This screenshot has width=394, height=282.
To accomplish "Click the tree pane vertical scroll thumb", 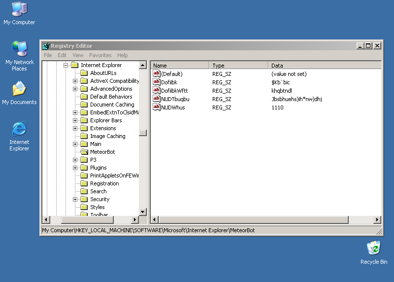I will (x=143, y=133).
